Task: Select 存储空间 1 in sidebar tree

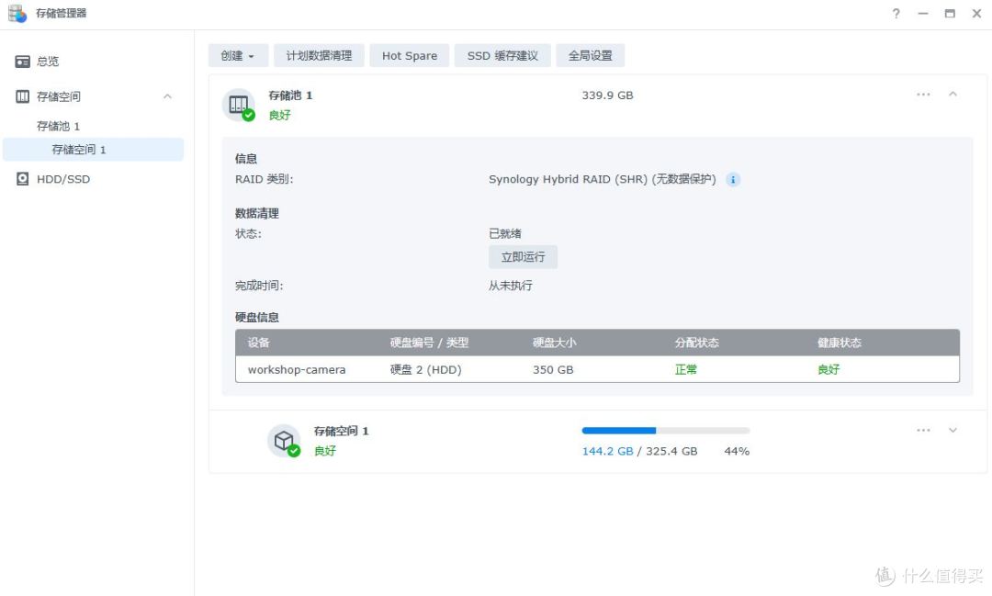Action: pos(93,150)
